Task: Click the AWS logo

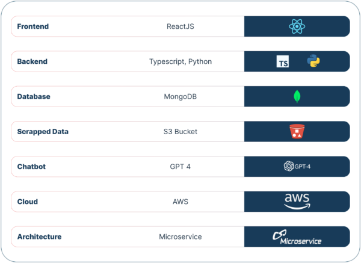Action: (x=297, y=201)
